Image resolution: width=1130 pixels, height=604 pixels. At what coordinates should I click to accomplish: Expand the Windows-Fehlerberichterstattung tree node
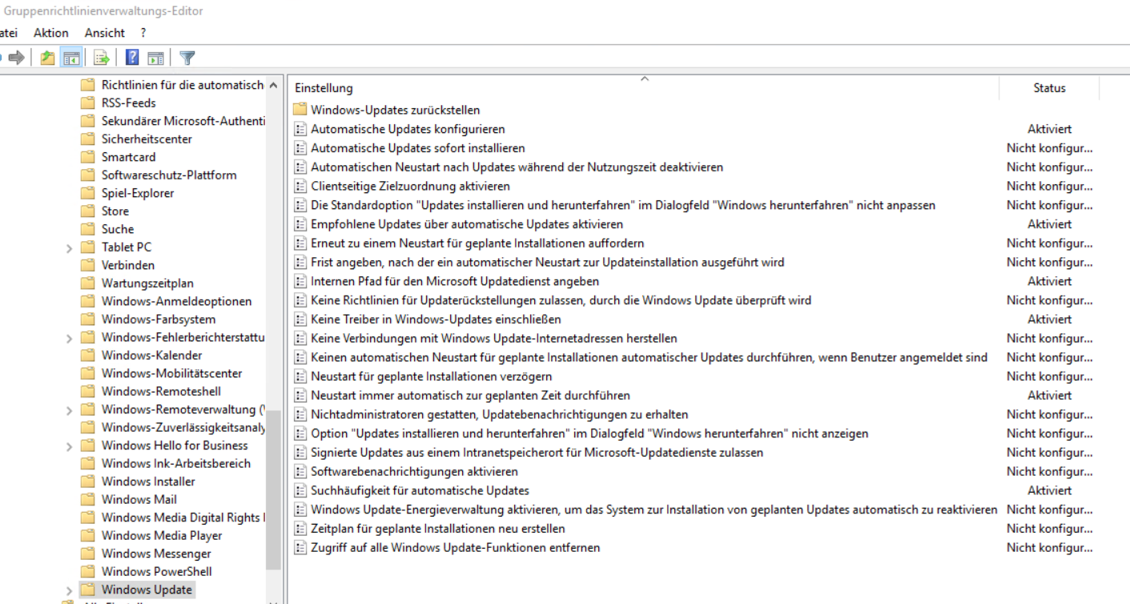click(70, 338)
